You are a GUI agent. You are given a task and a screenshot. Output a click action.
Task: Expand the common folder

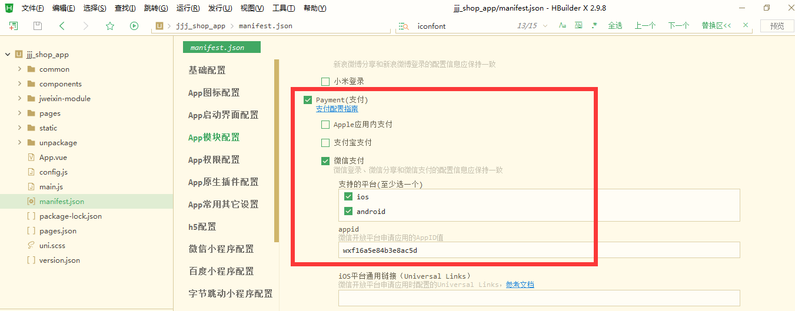click(x=19, y=69)
